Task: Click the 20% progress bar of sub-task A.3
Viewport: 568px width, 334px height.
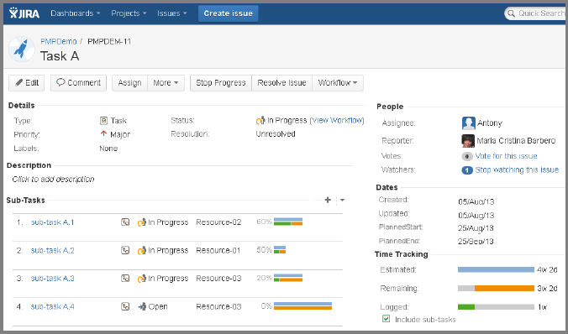Action: point(288,278)
